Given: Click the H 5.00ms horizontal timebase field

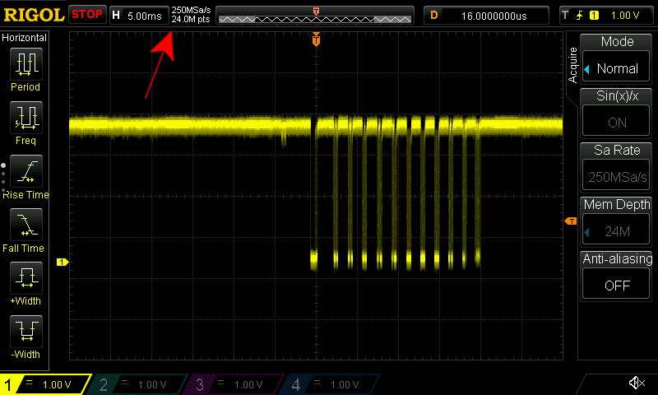Looking at the screenshot, I should point(138,16).
